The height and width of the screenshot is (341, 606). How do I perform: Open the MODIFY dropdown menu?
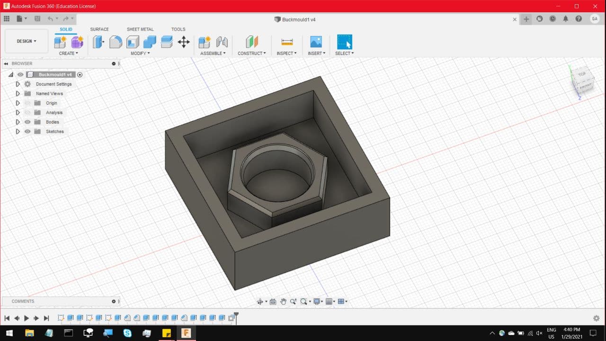point(140,54)
